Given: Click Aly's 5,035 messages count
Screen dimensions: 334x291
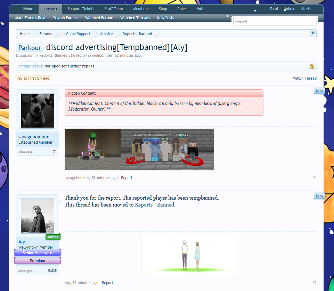Looking at the screenshot, I should click(x=52, y=271).
